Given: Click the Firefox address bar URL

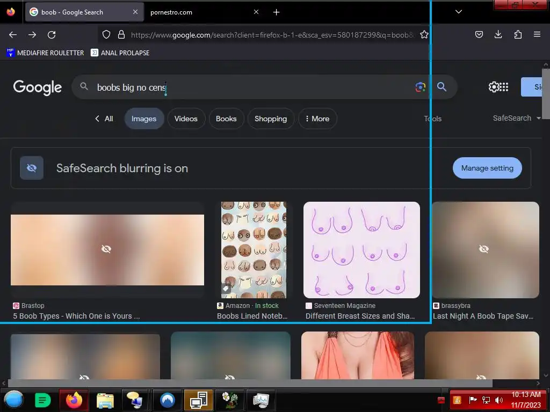Looking at the screenshot, I should click(272, 35).
